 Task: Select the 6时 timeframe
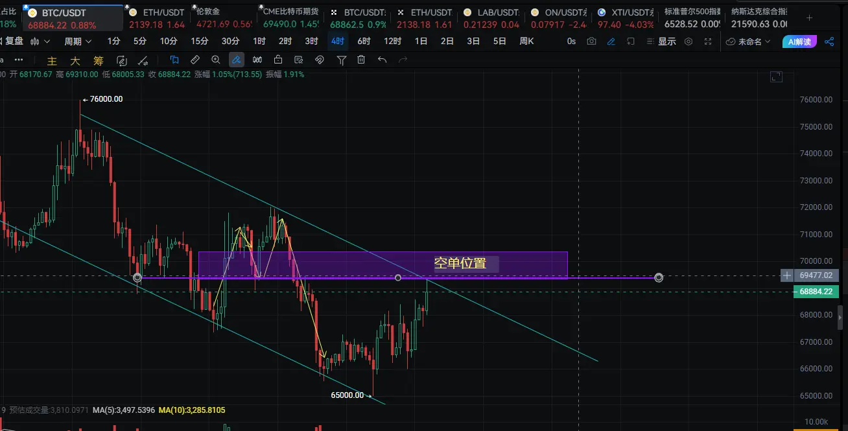tap(364, 41)
